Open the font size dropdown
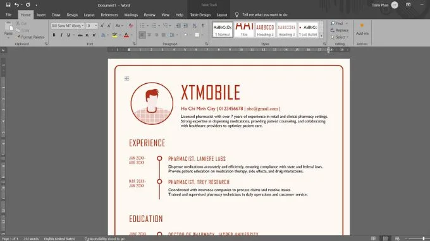430x241 pixels. click(95, 25)
